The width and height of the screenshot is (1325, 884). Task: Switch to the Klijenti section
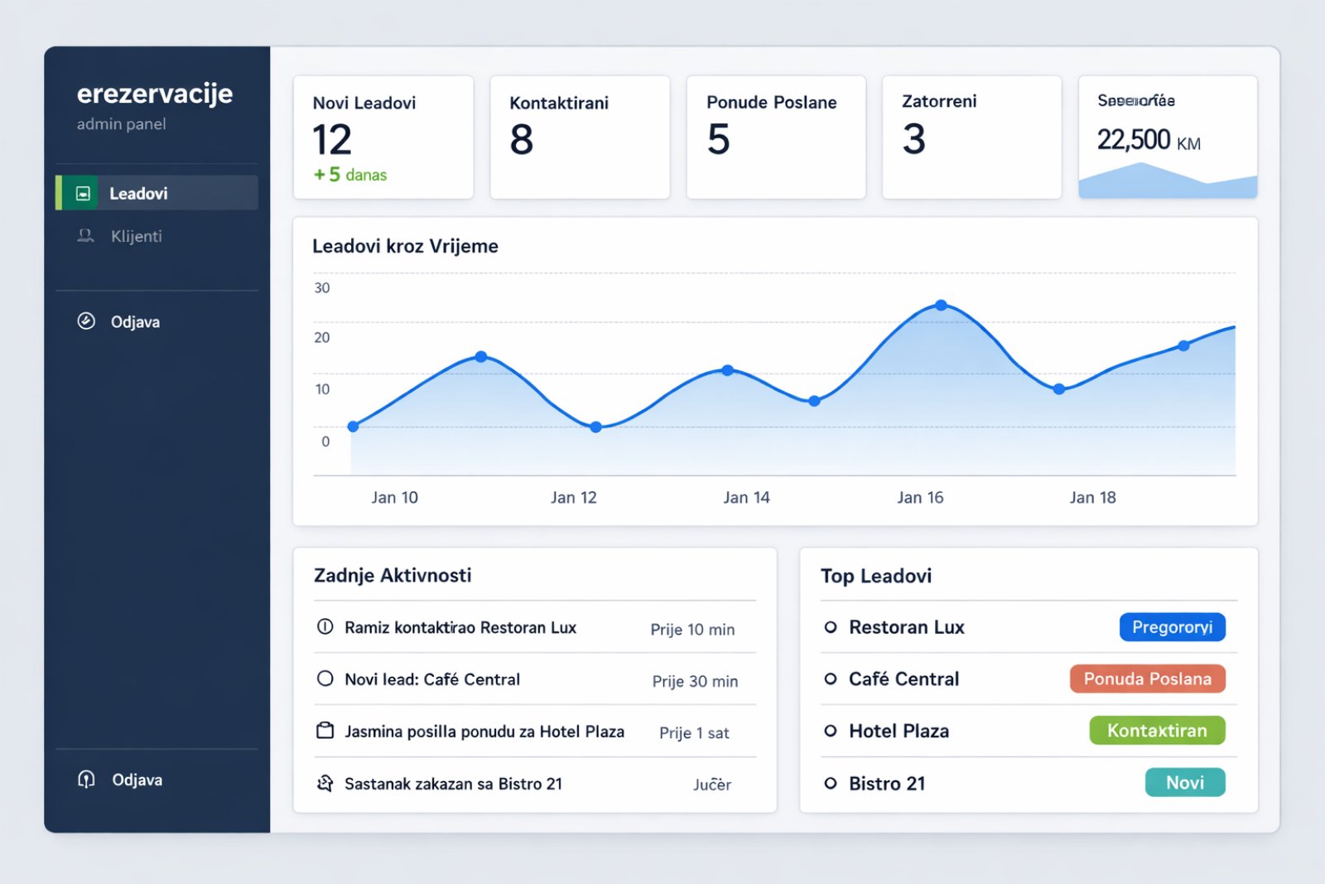pos(137,236)
